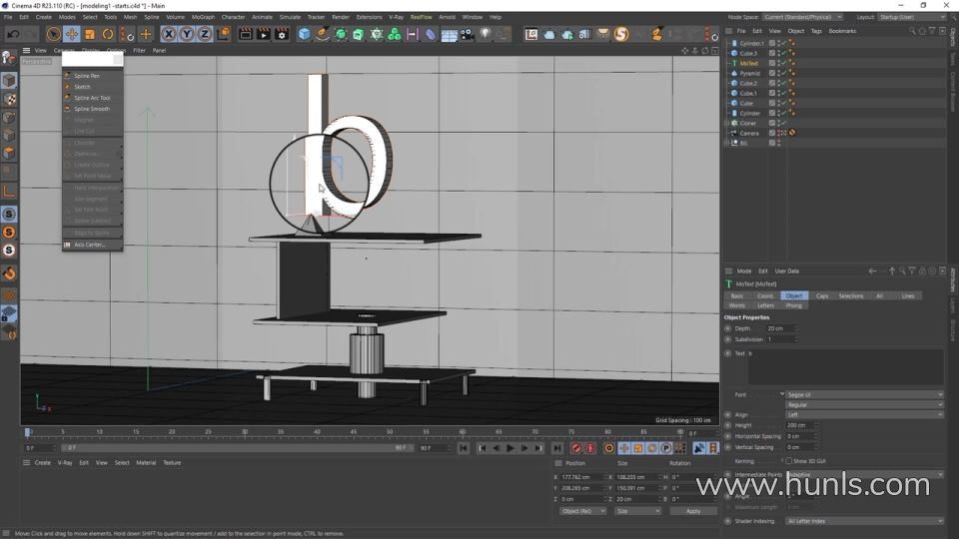Toggle the X-axis lock icon
Image resolution: width=959 pixels, height=539 pixels.
[x=169, y=34]
